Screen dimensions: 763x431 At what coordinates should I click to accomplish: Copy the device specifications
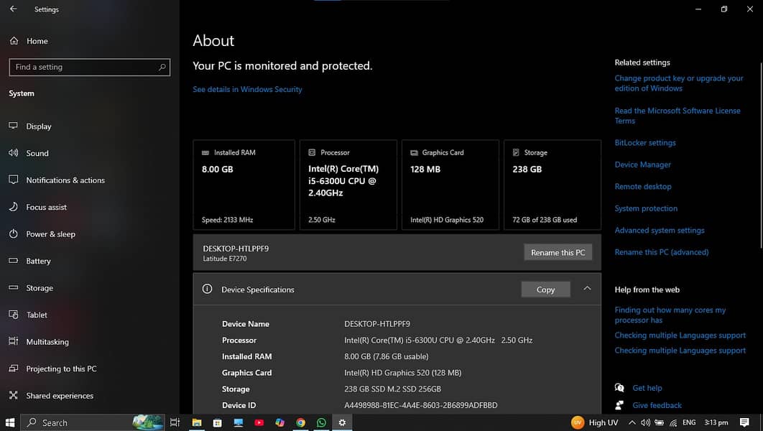pyautogui.click(x=545, y=289)
